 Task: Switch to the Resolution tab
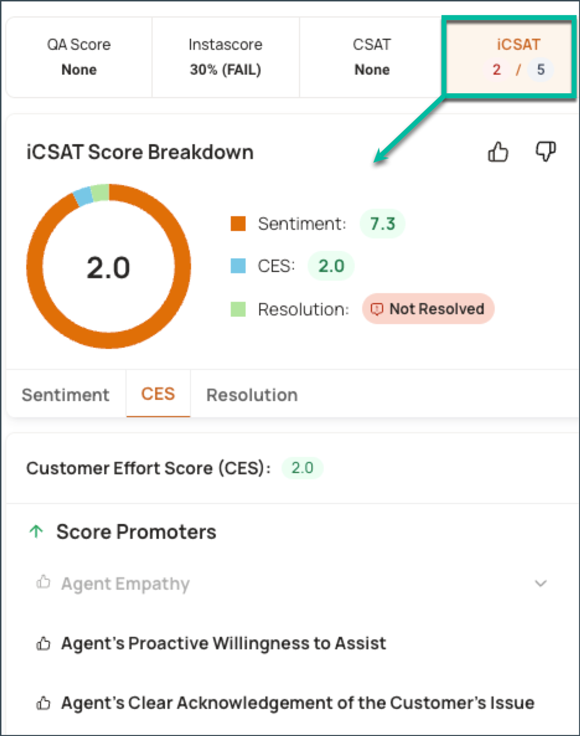click(x=252, y=395)
